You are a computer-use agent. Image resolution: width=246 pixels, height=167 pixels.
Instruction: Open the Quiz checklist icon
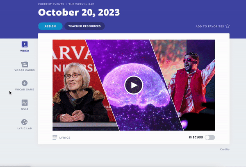click(25, 103)
